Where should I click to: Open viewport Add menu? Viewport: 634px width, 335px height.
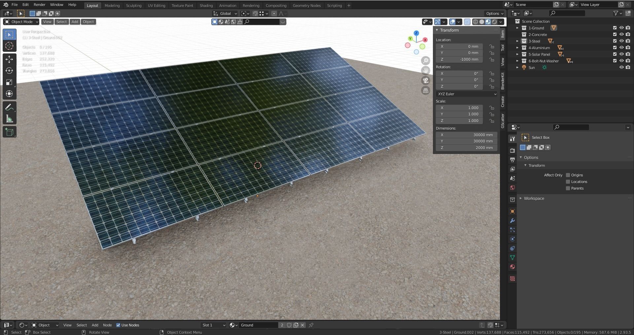coord(75,22)
